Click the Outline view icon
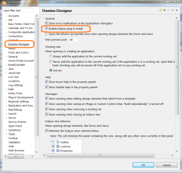 58,142
